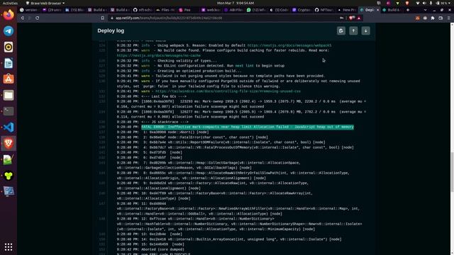This screenshot has width=454, height=255.
Task: Bookmark this page from the address bar
Action: [102, 18]
